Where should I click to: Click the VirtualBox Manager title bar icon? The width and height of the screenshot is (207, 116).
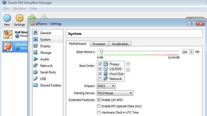point(4,2)
